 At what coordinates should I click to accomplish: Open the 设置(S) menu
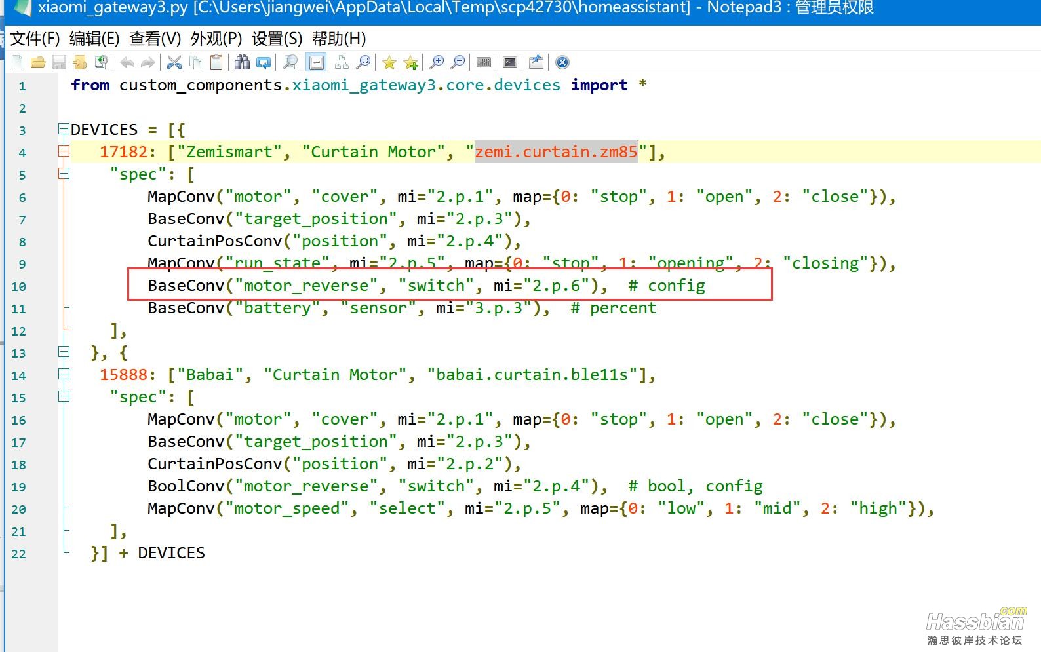[x=277, y=39]
